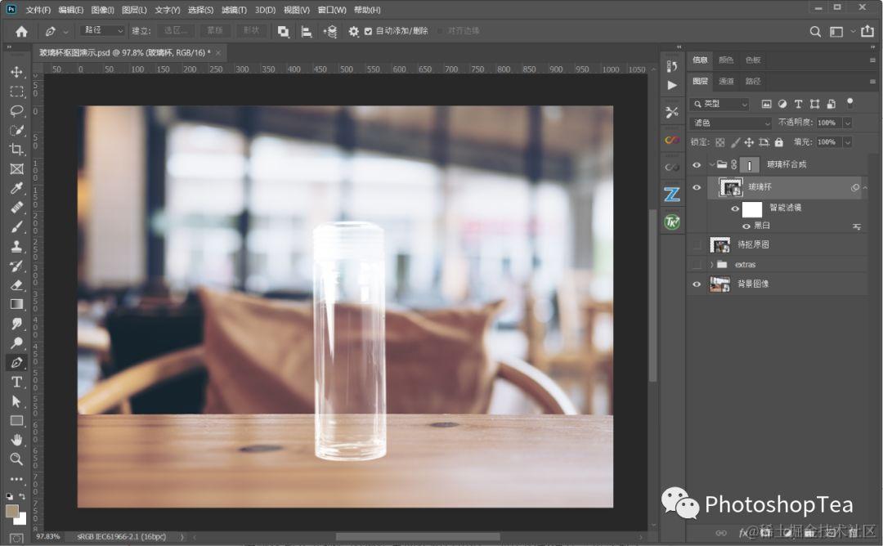
Task: Click lock all padlock icon
Action: 779,142
